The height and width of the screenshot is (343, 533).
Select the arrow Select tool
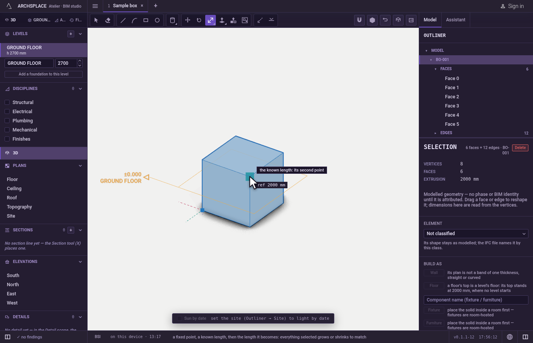coord(96,20)
